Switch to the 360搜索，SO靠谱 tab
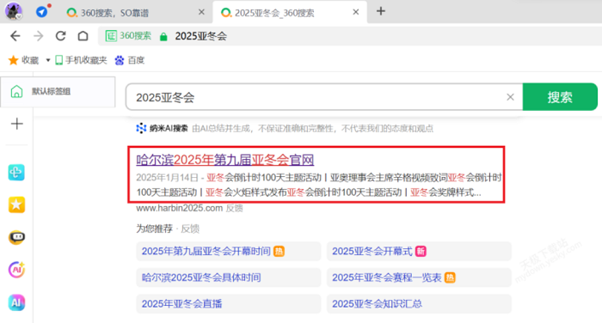602x323 pixels. (x=114, y=13)
